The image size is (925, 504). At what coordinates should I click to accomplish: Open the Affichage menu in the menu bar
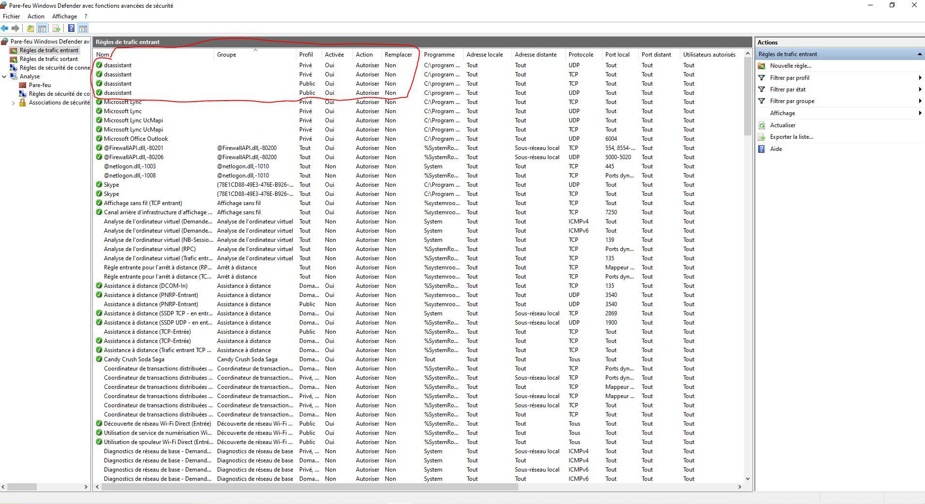pyautogui.click(x=64, y=16)
